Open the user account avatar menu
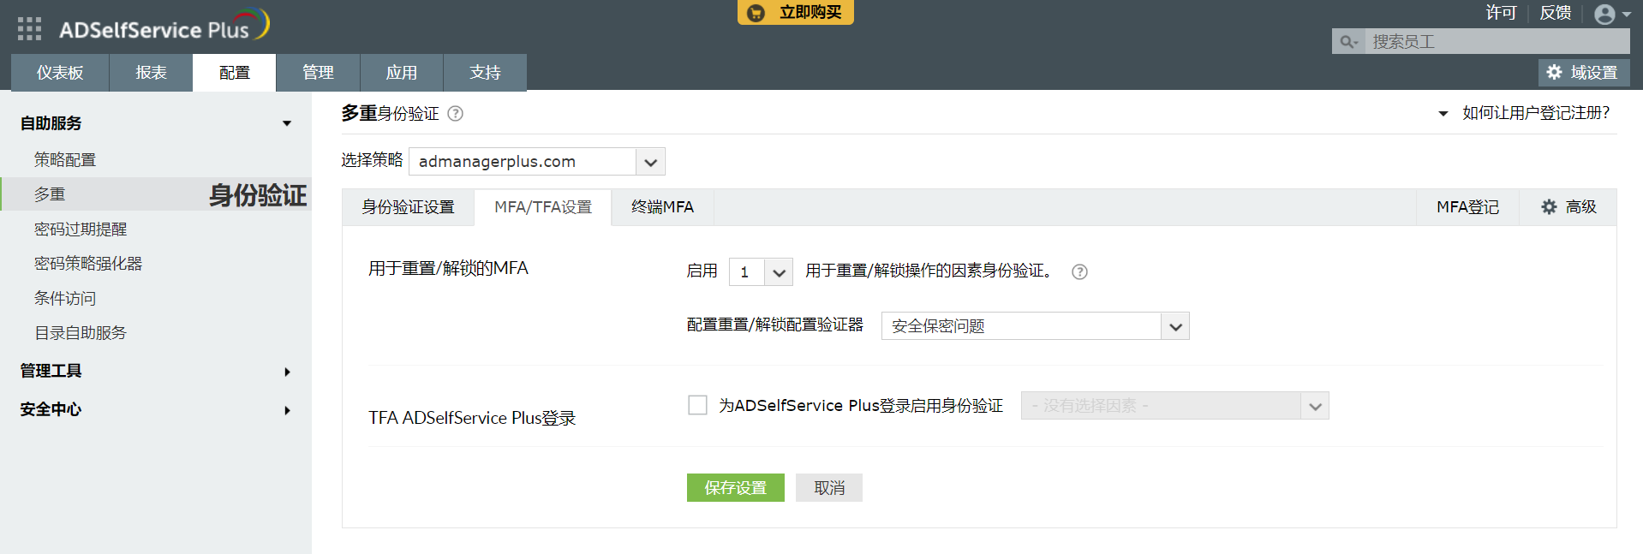Image resolution: width=1643 pixels, height=554 pixels. pos(1604,15)
